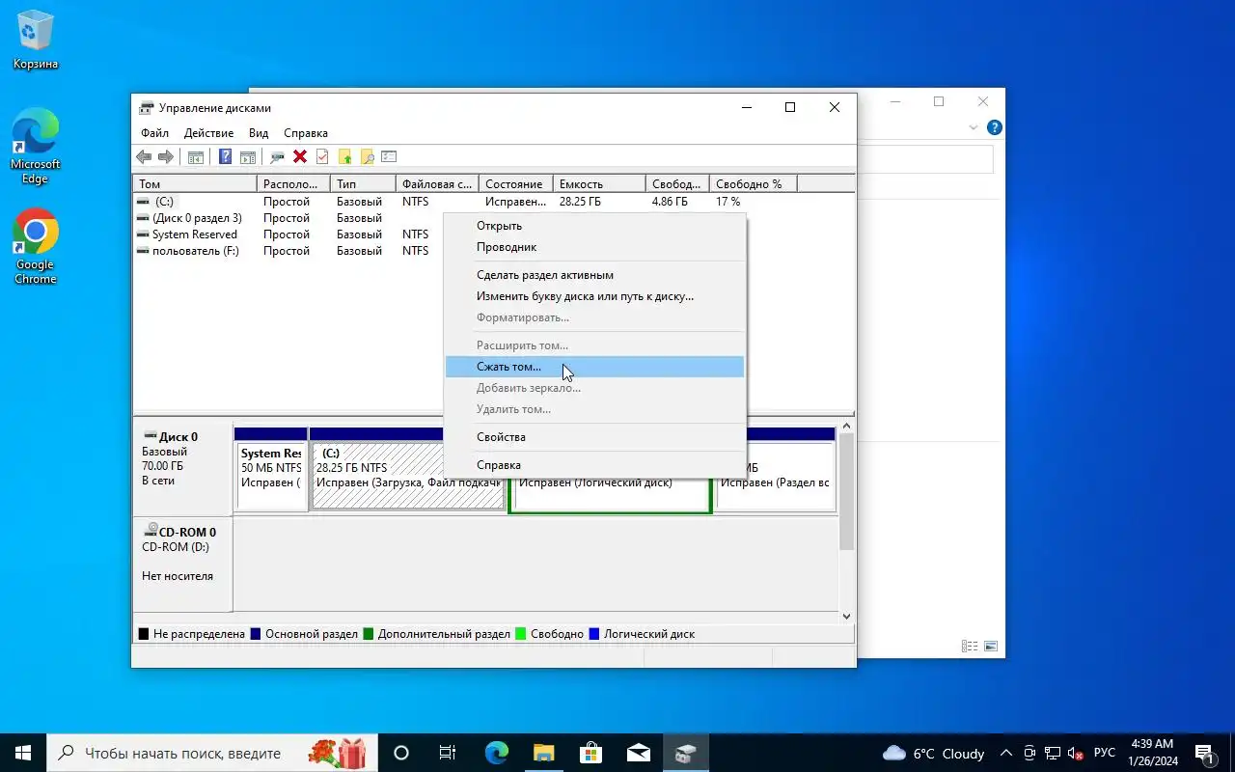Choose Справка in the context menu
Screen dimensions: 1235x772
(x=594, y=465)
